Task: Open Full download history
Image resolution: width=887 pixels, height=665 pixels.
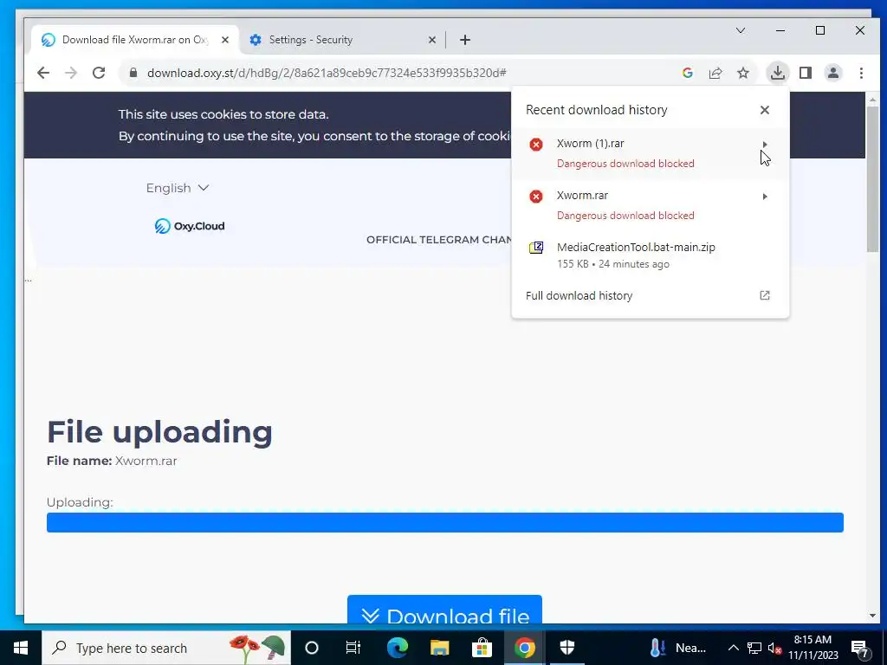Action: pos(650,296)
